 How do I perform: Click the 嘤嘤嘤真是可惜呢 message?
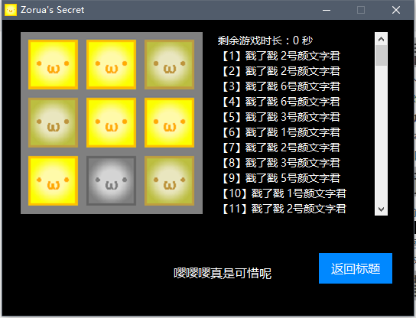pyautogui.click(x=223, y=273)
